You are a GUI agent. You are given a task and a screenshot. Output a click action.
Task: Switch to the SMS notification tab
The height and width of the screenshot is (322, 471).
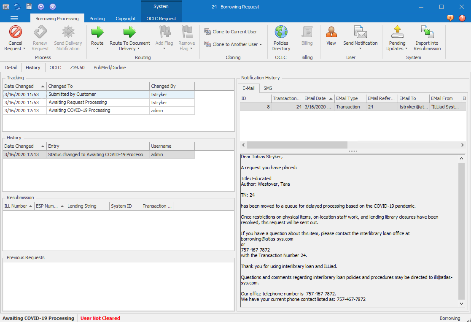[268, 88]
